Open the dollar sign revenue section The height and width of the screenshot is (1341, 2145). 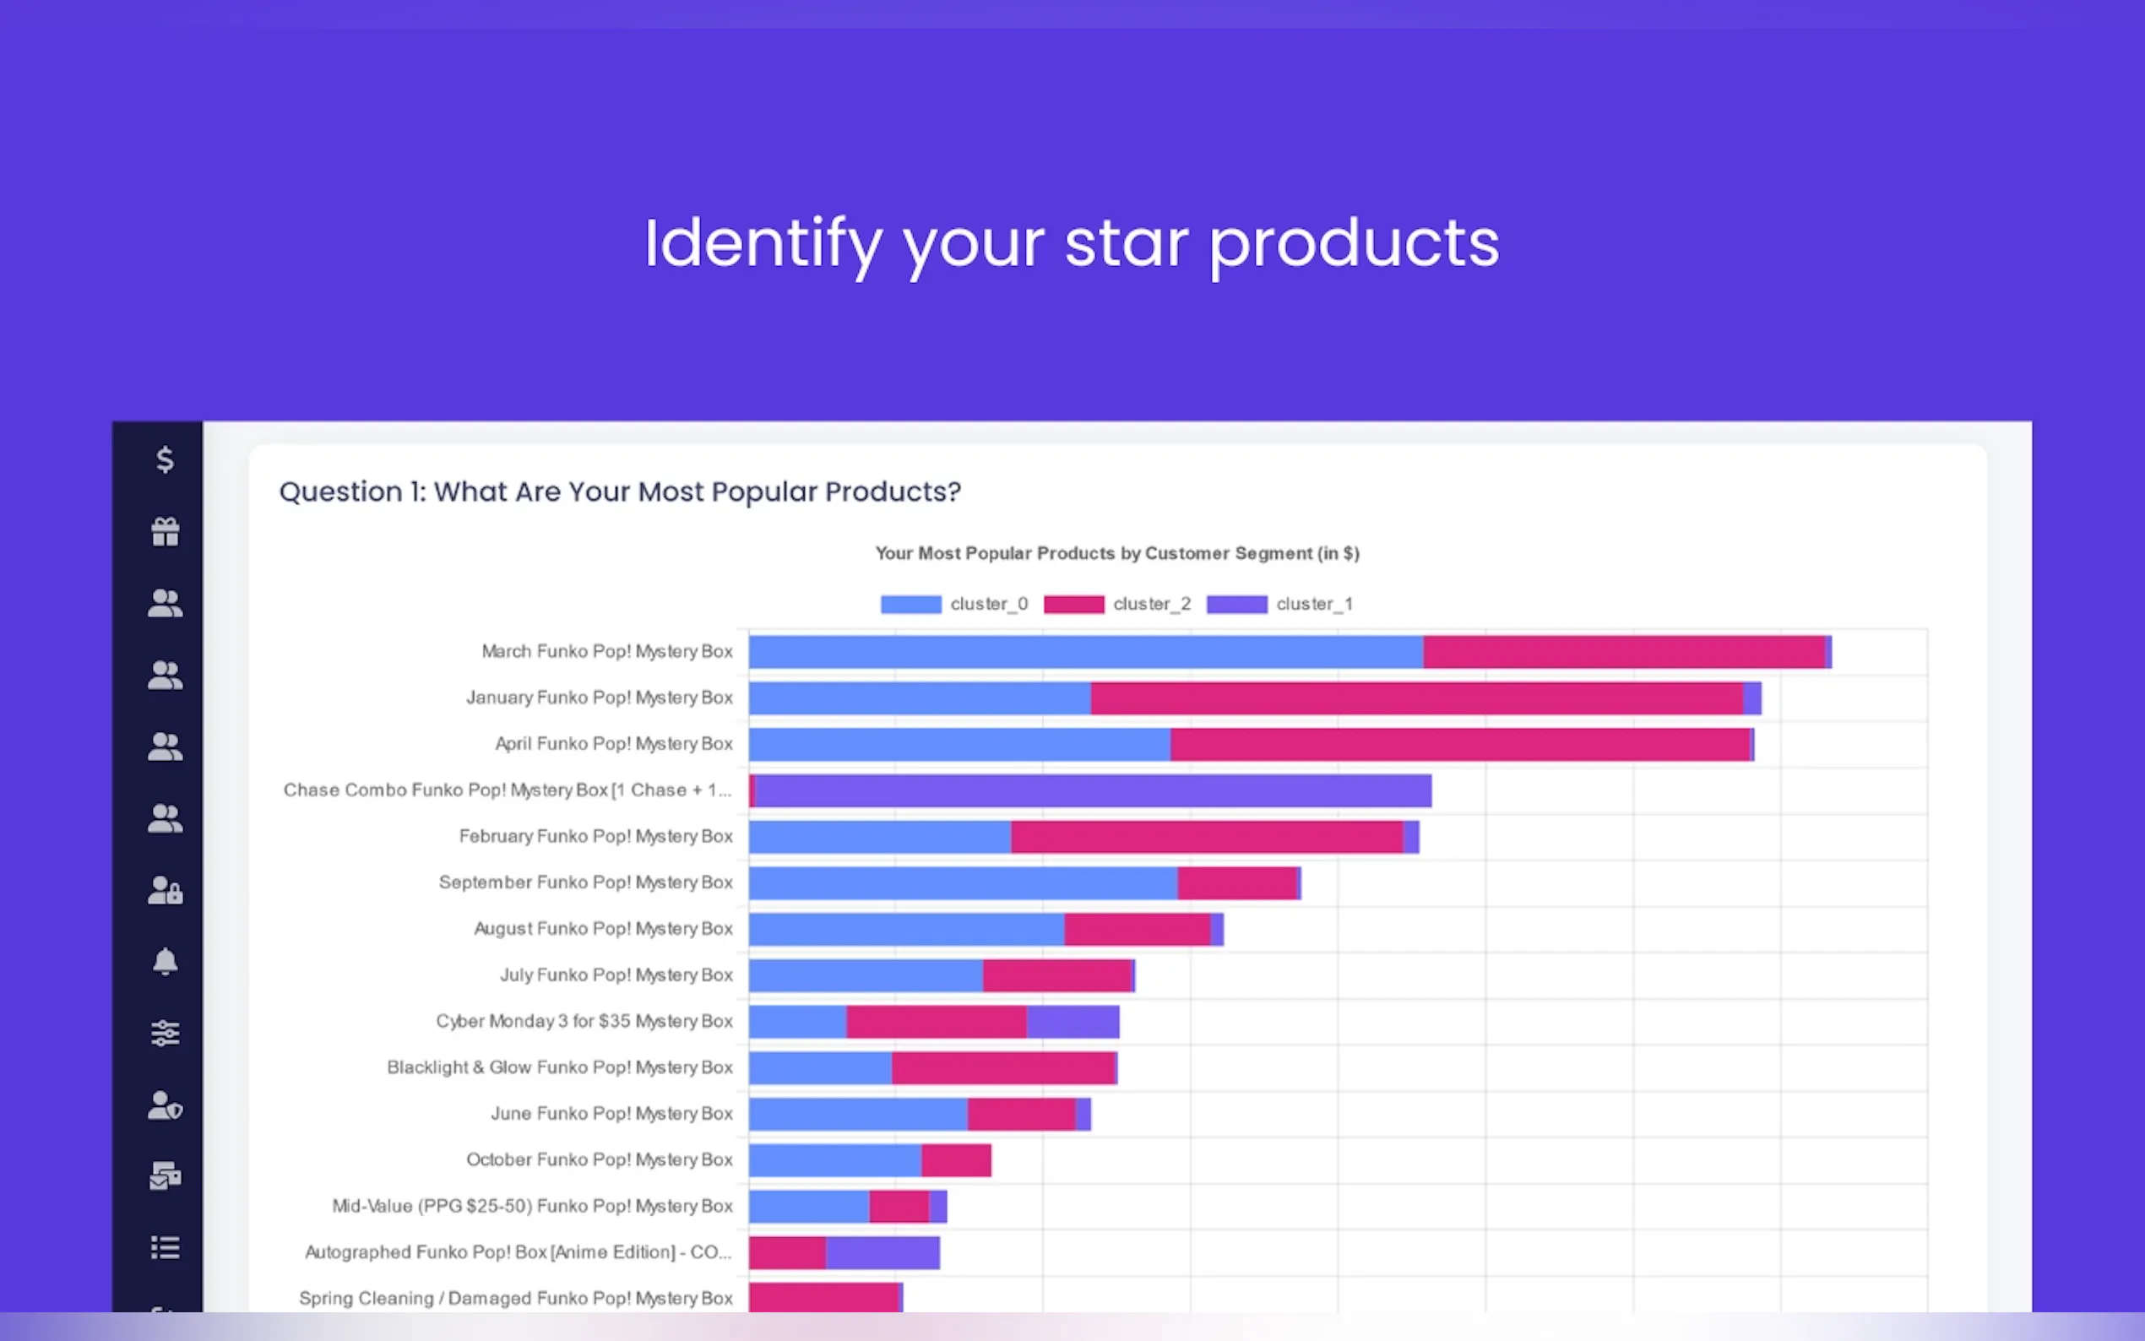[165, 459]
